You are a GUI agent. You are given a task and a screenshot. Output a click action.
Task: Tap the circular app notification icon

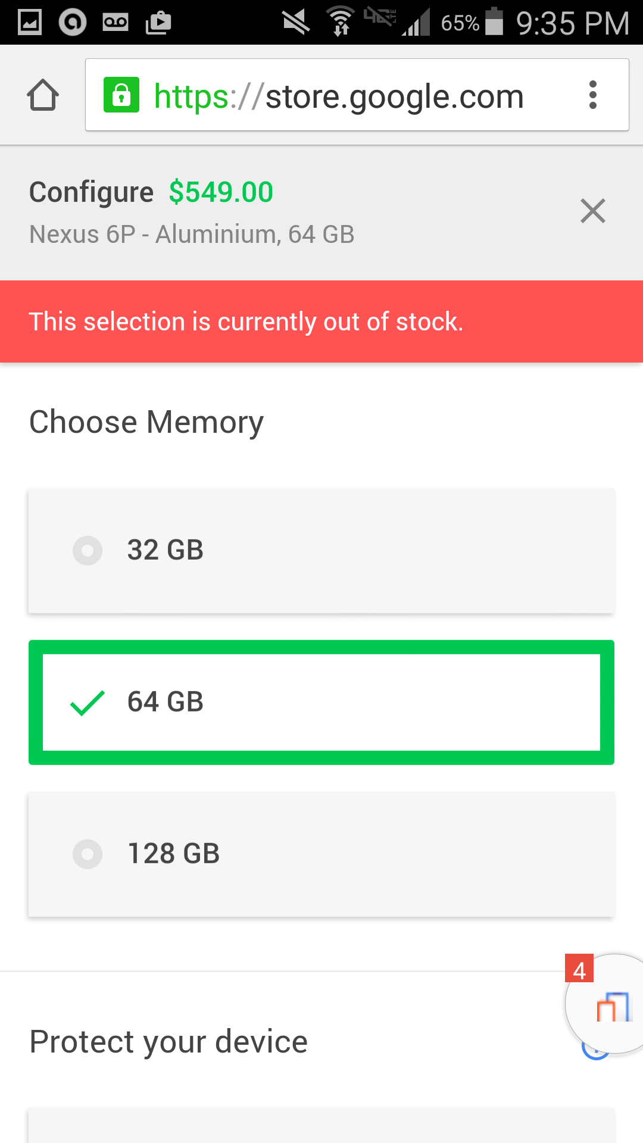click(x=73, y=23)
